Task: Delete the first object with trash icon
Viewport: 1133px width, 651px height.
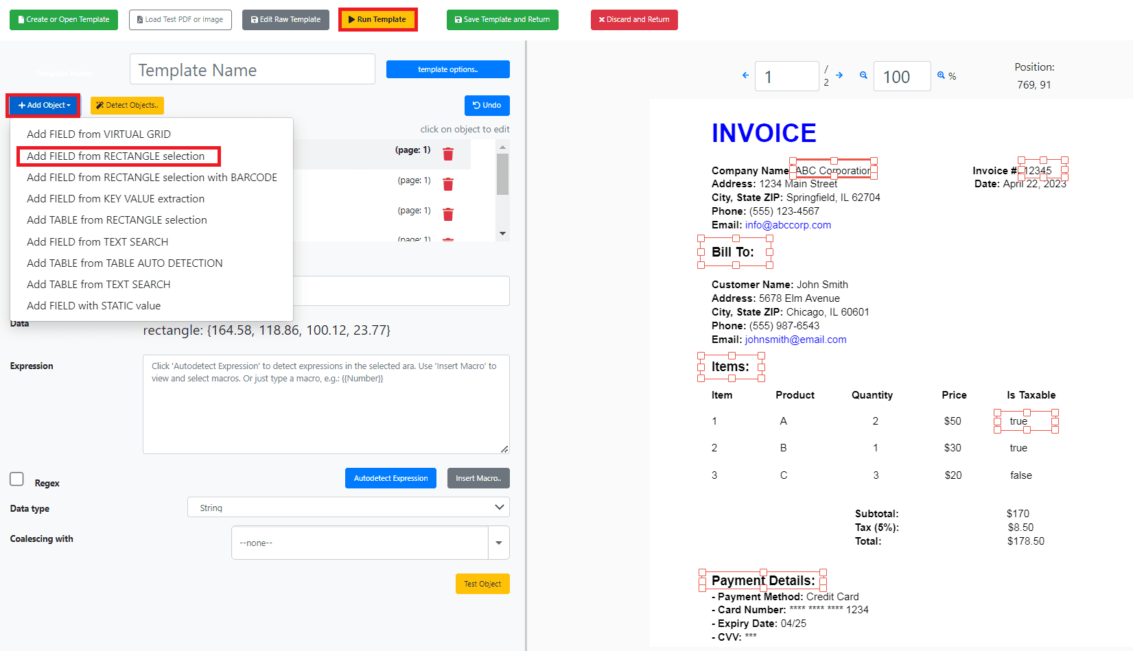Action: click(x=448, y=154)
